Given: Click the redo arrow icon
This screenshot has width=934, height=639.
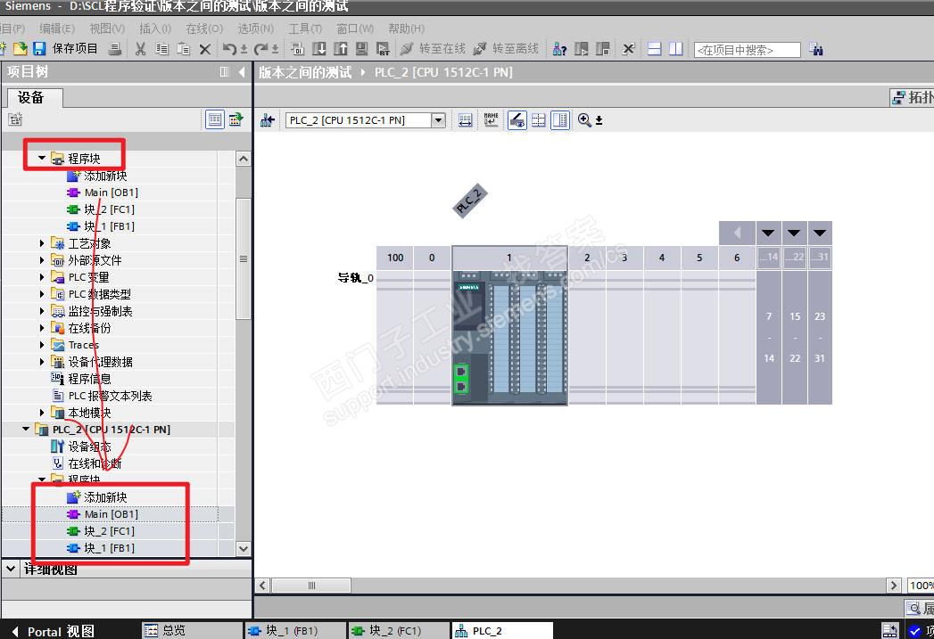Looking at the screenshot, I should (260, 49).
